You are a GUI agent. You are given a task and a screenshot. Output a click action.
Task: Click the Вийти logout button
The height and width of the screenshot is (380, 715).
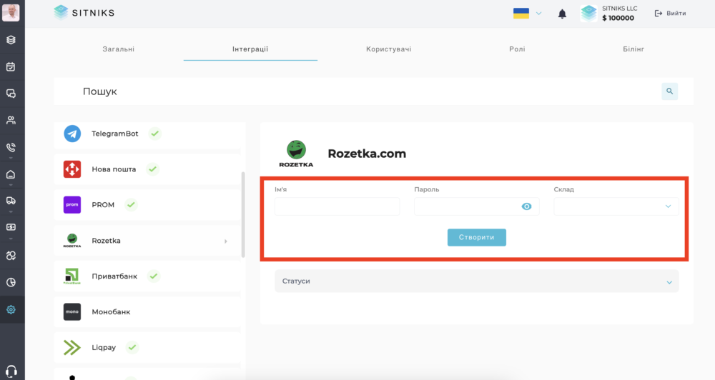coord(671,13)
